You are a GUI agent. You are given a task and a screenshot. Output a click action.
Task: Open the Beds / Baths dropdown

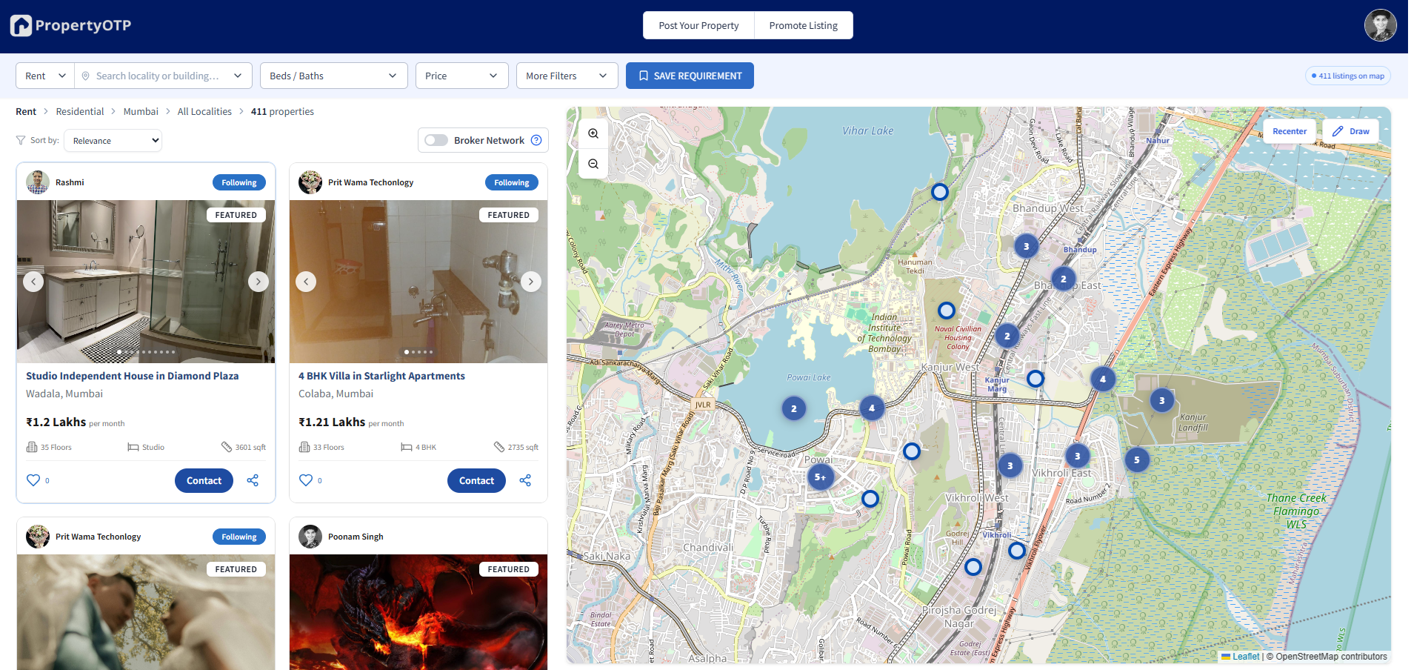tap(334, 76)
